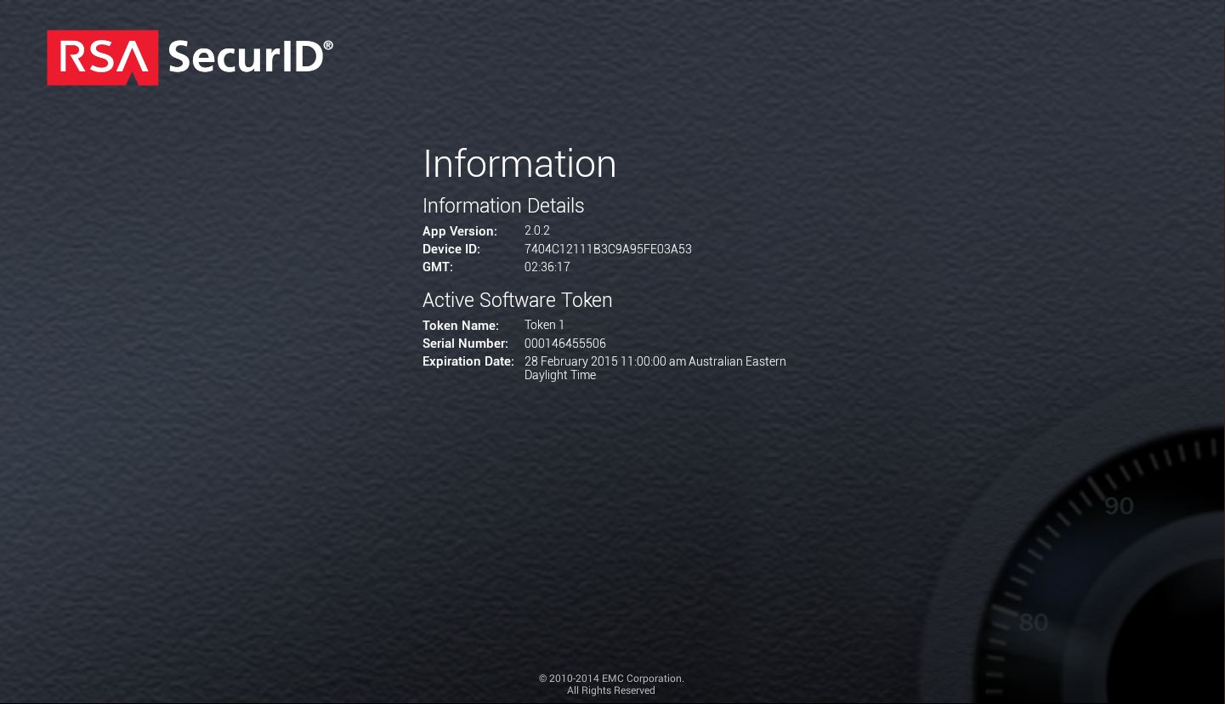The width and height of the screenshot is (1225, 704).
Task: Select the App Version label
Action: [x=460, y=231]
